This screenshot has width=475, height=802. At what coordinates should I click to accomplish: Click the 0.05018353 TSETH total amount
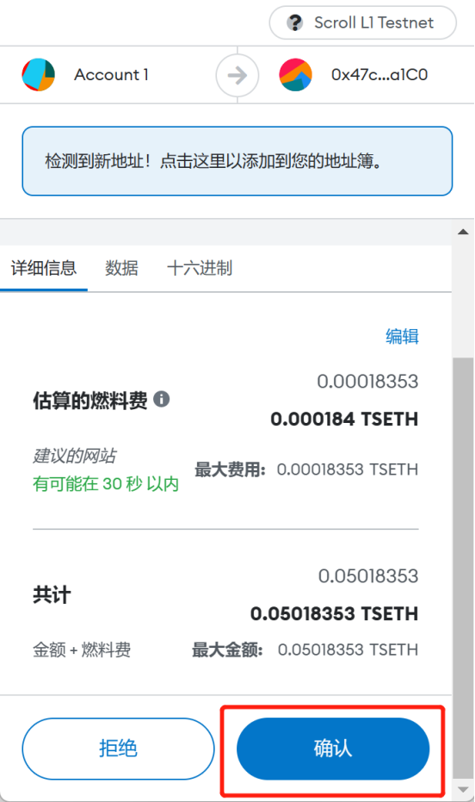click(x=334, y=613)
